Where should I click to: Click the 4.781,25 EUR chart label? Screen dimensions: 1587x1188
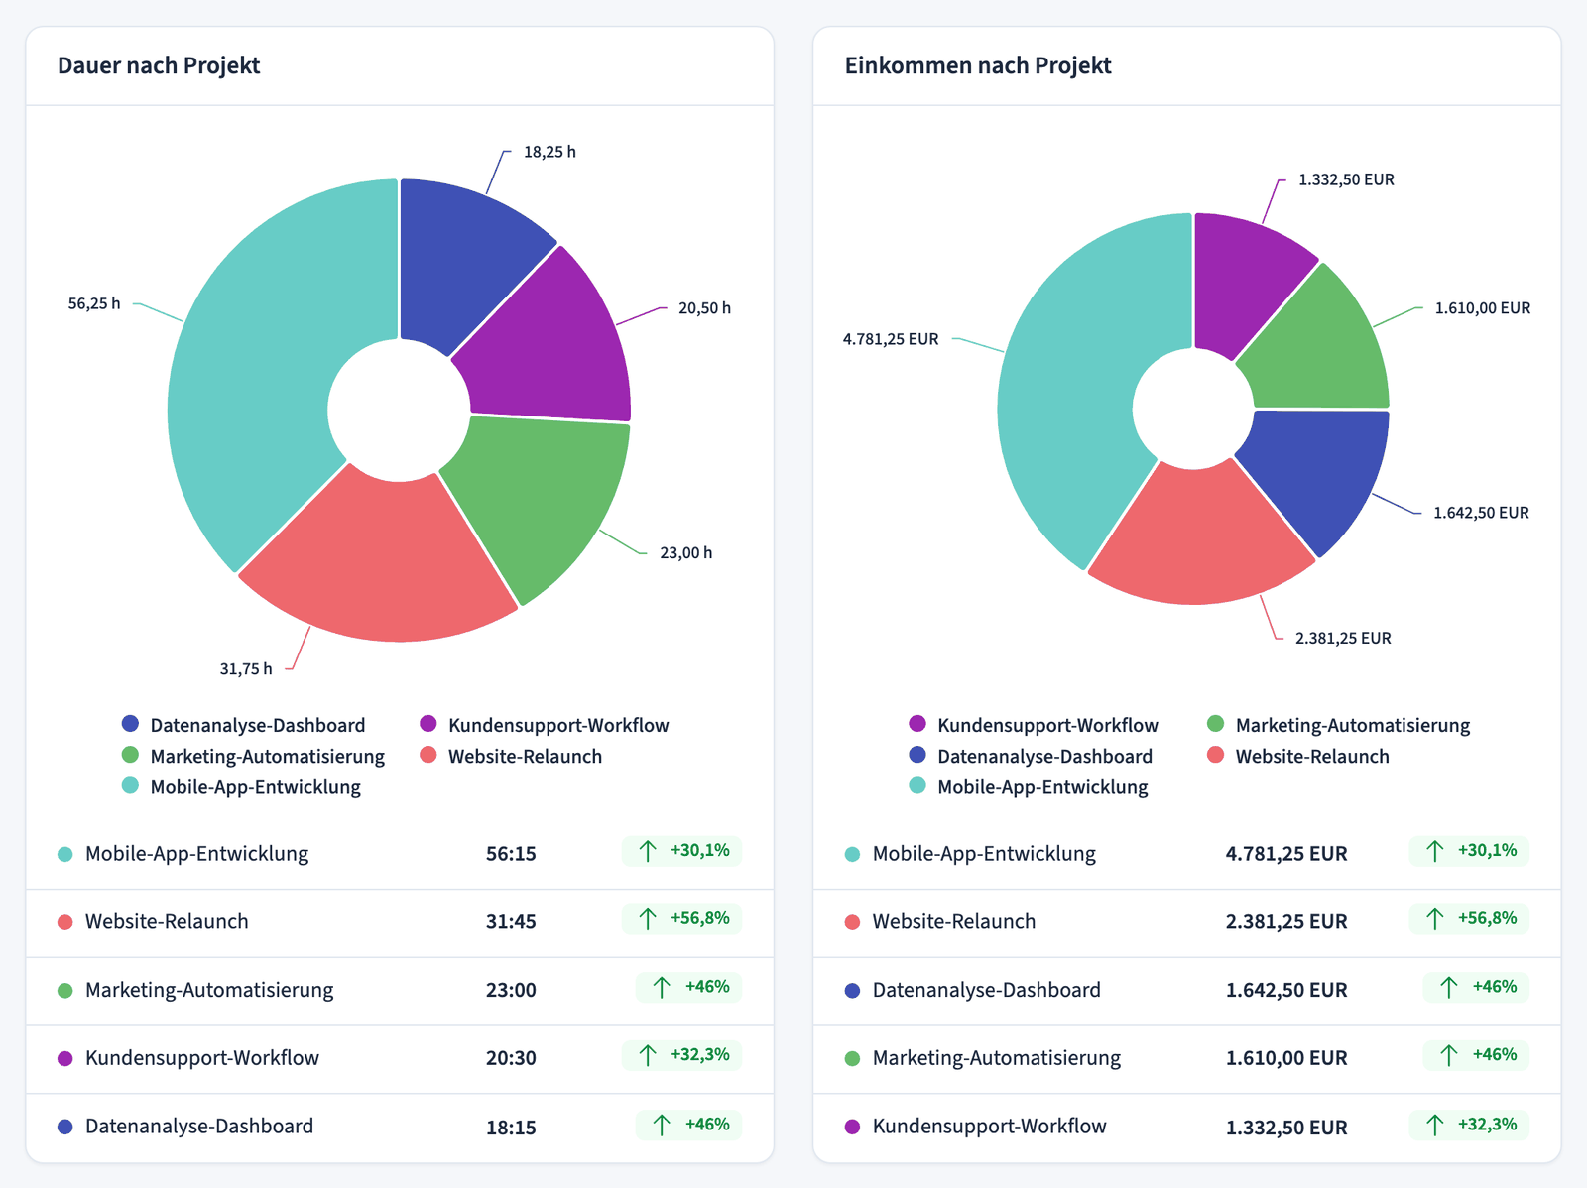tap(891, 339)
